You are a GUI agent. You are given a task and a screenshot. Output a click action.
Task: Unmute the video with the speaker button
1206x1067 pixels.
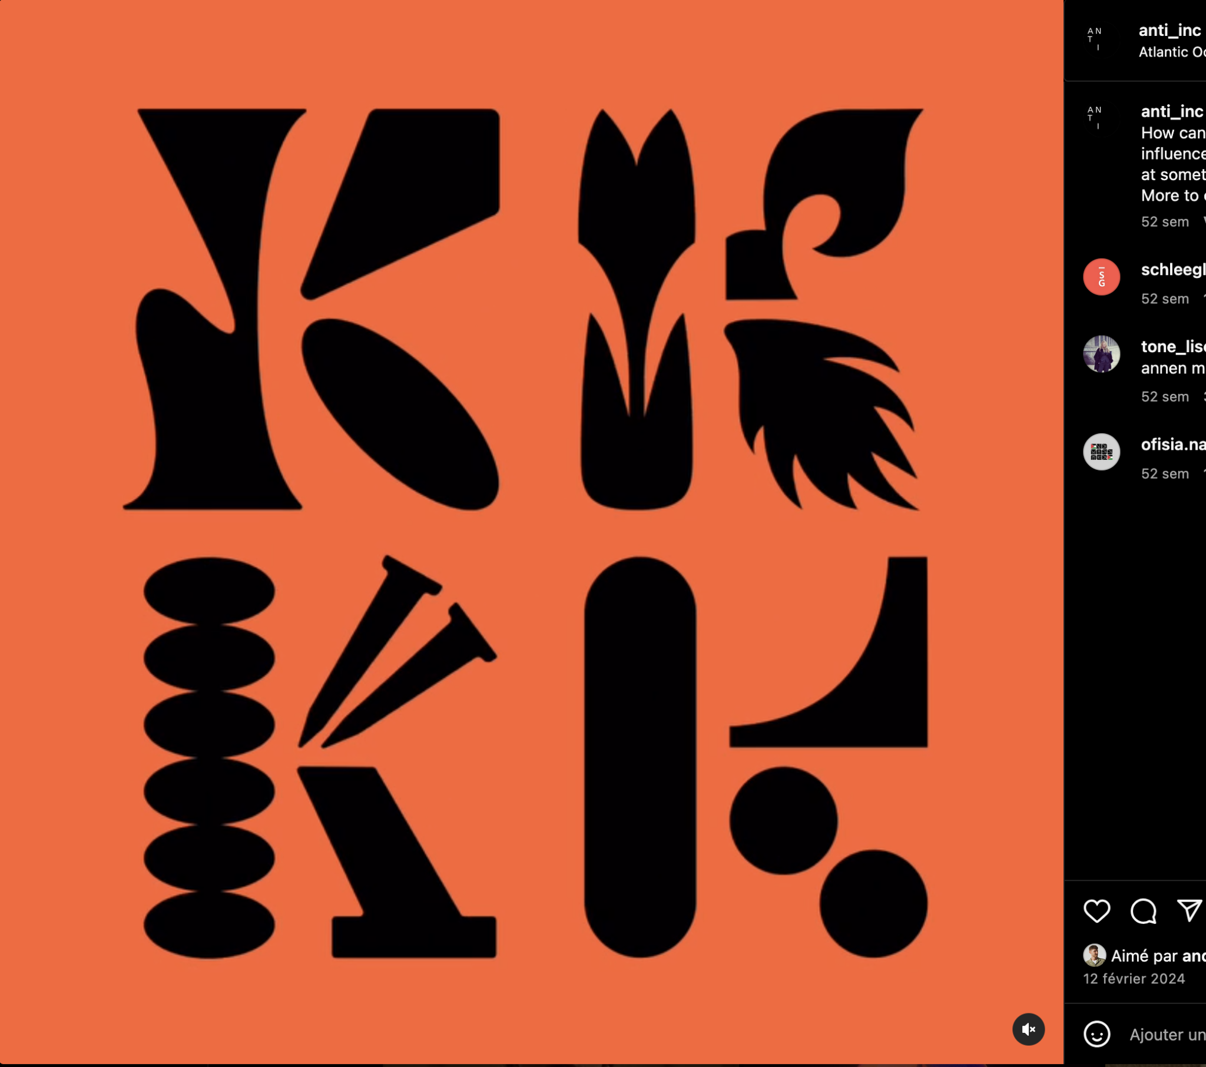tap(1028, 1030)
